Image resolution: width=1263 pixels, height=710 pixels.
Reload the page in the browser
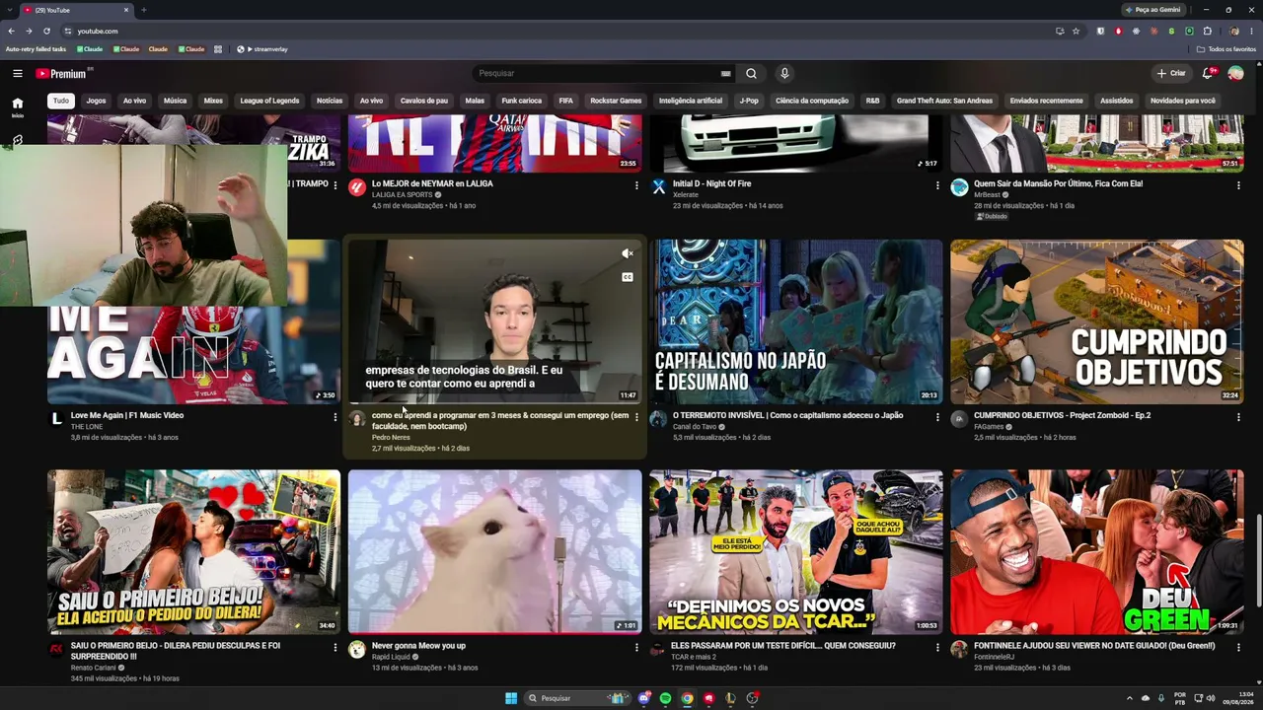[46, 31]
